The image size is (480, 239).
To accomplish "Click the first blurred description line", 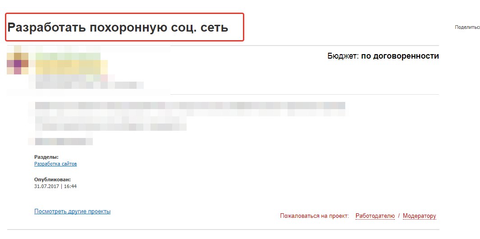I will (189, 106).
